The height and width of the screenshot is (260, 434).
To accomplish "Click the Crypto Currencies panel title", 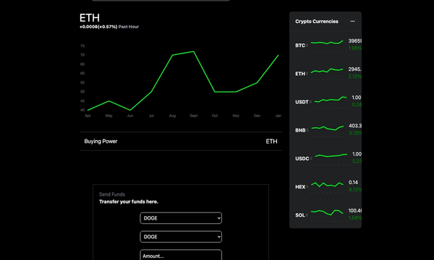I will (317, 21).
